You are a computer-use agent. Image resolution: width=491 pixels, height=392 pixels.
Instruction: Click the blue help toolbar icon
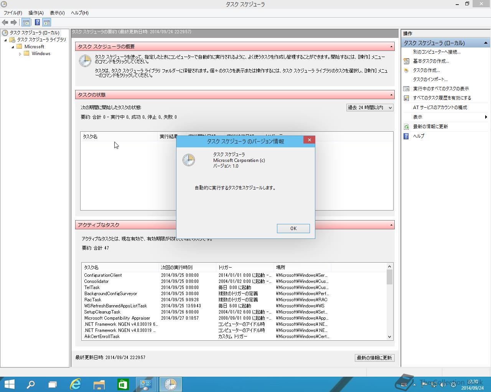pyautogui.click(x=37, y=22)
